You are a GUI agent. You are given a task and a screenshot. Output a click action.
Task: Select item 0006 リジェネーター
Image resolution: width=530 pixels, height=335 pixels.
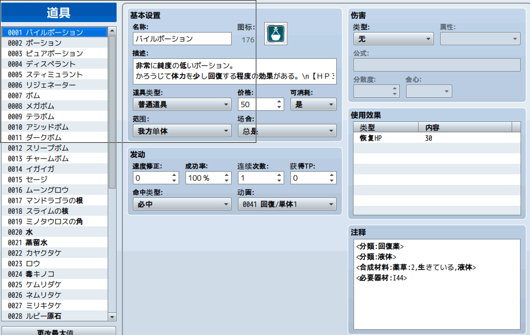pyautogui.click(x=55, y=85)
